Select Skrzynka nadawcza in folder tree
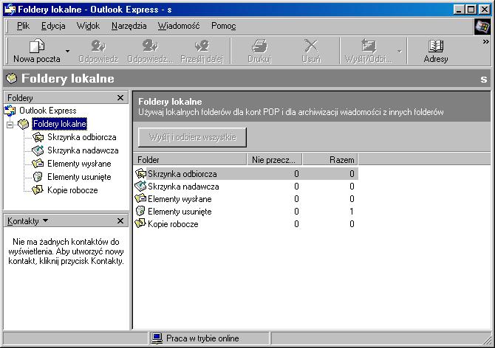The height and width of the screenshot is (348, 495). [x=83, y=150]
